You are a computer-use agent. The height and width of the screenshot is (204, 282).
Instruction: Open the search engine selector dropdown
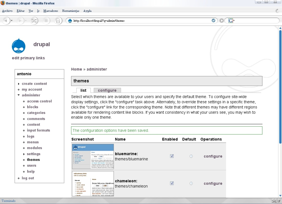tap(234, 21)
